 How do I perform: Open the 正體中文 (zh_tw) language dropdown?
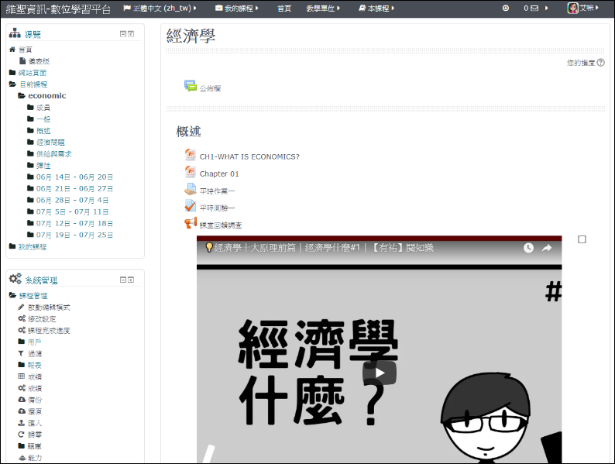(160, 8)
